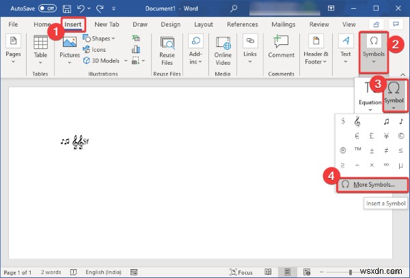
Task: Switch to Read Mode view
Action: (x=268, y=272)
